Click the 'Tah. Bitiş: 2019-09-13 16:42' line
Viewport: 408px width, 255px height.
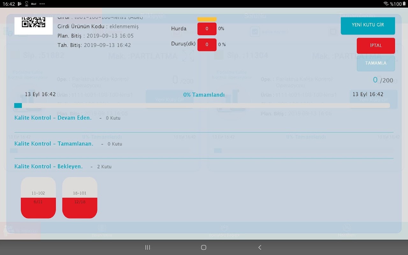click(x=94, y=45)
